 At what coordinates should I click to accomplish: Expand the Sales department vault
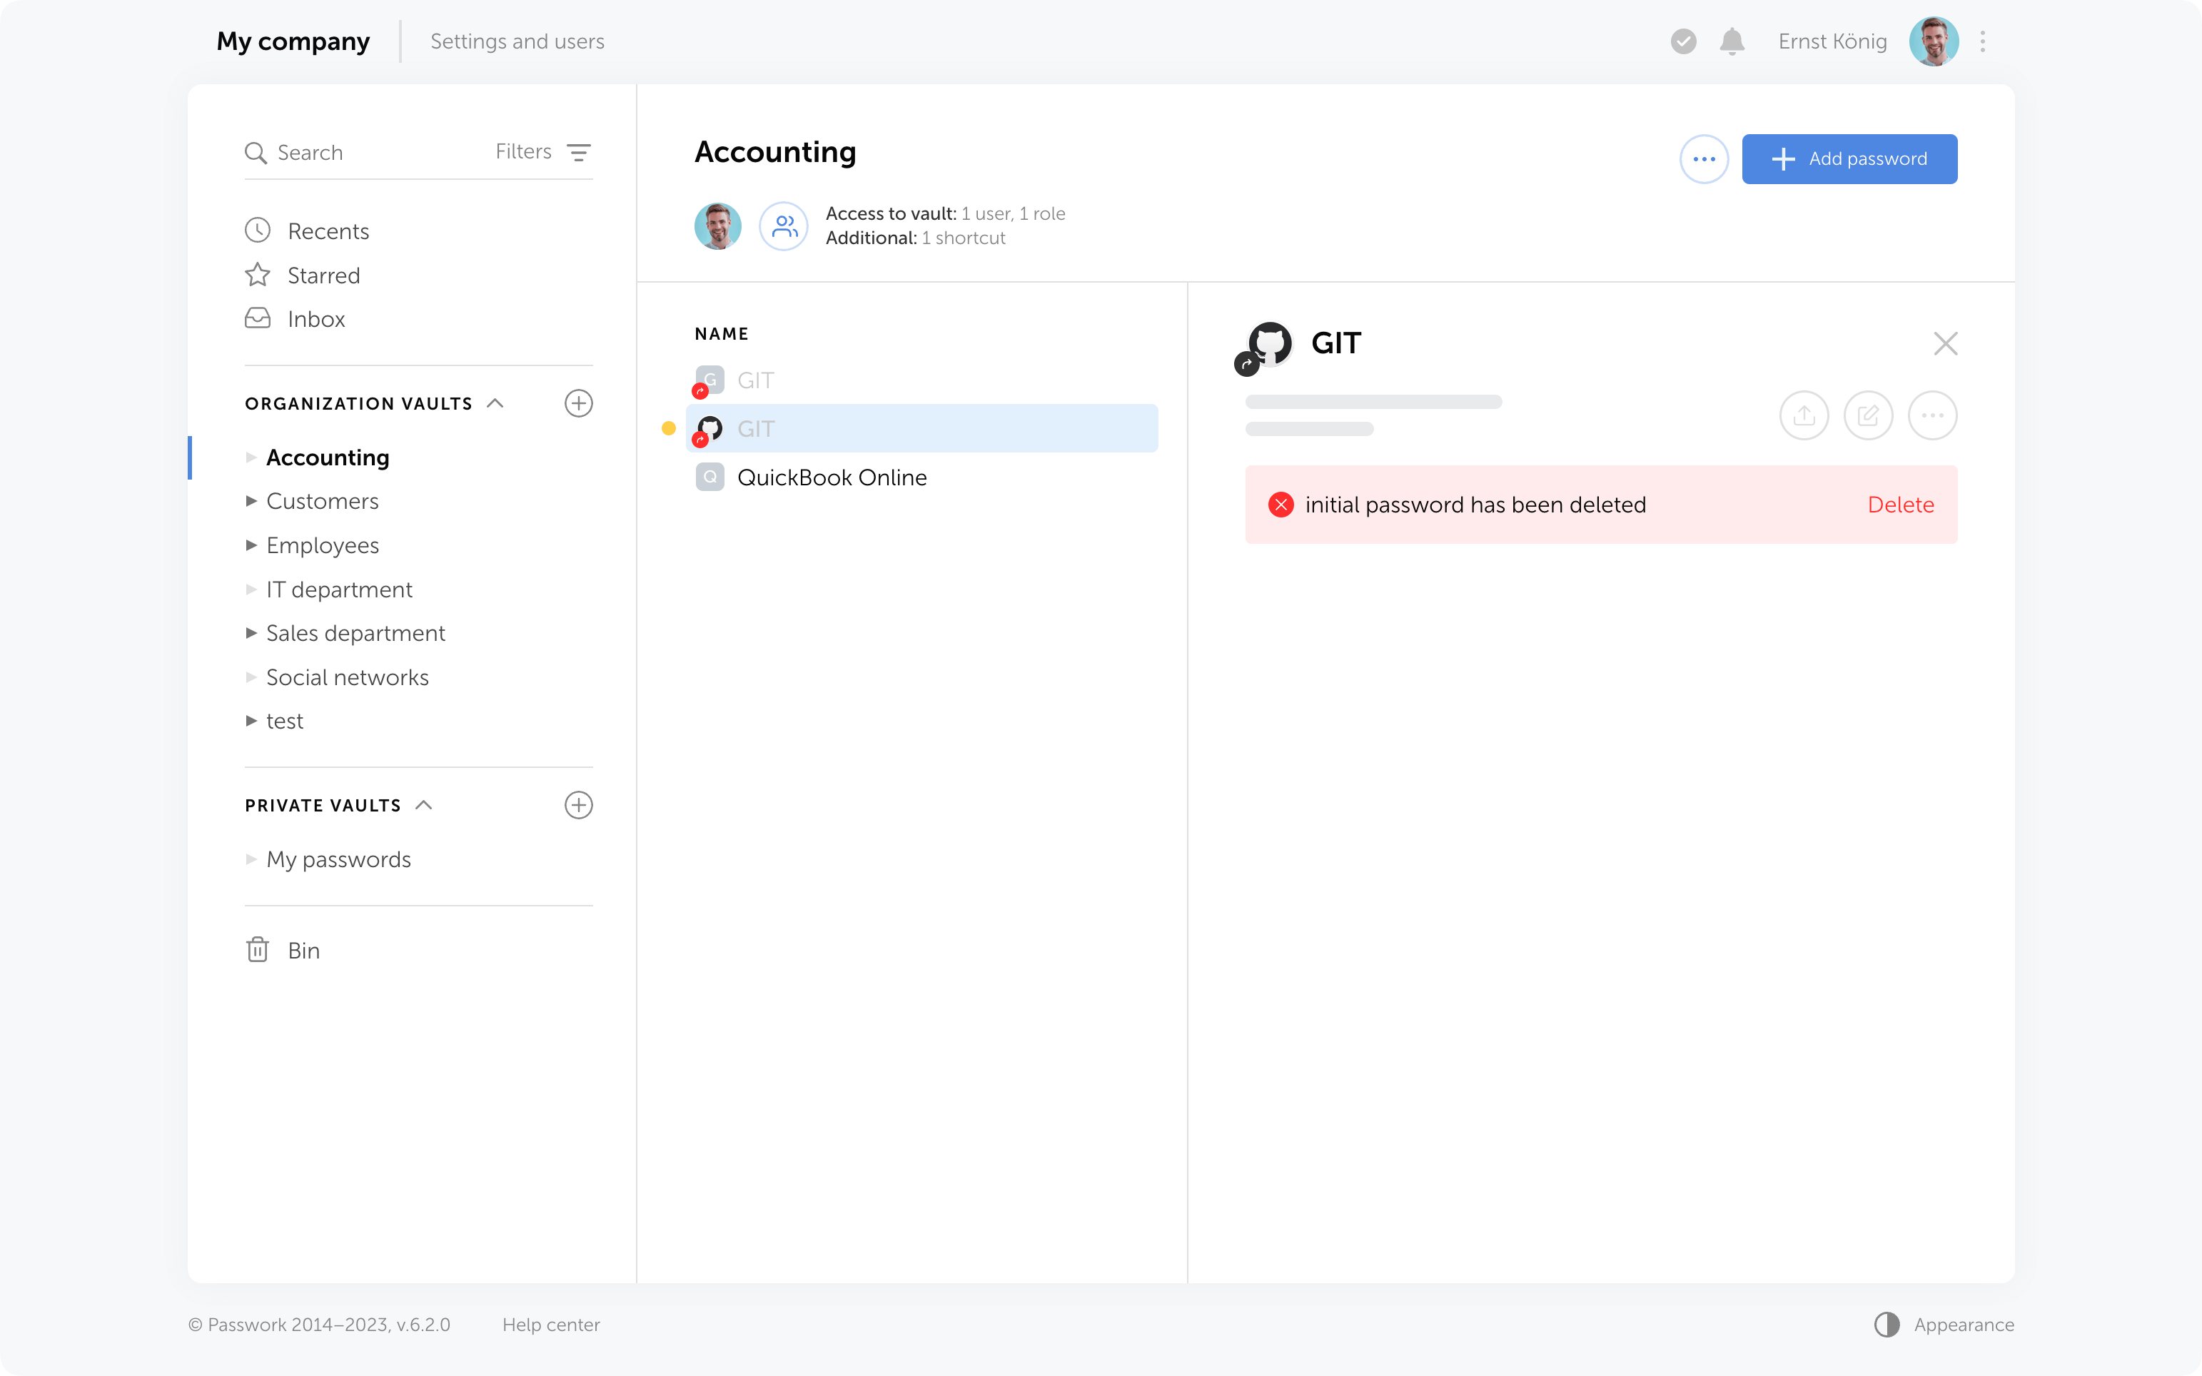click(251, 633)
